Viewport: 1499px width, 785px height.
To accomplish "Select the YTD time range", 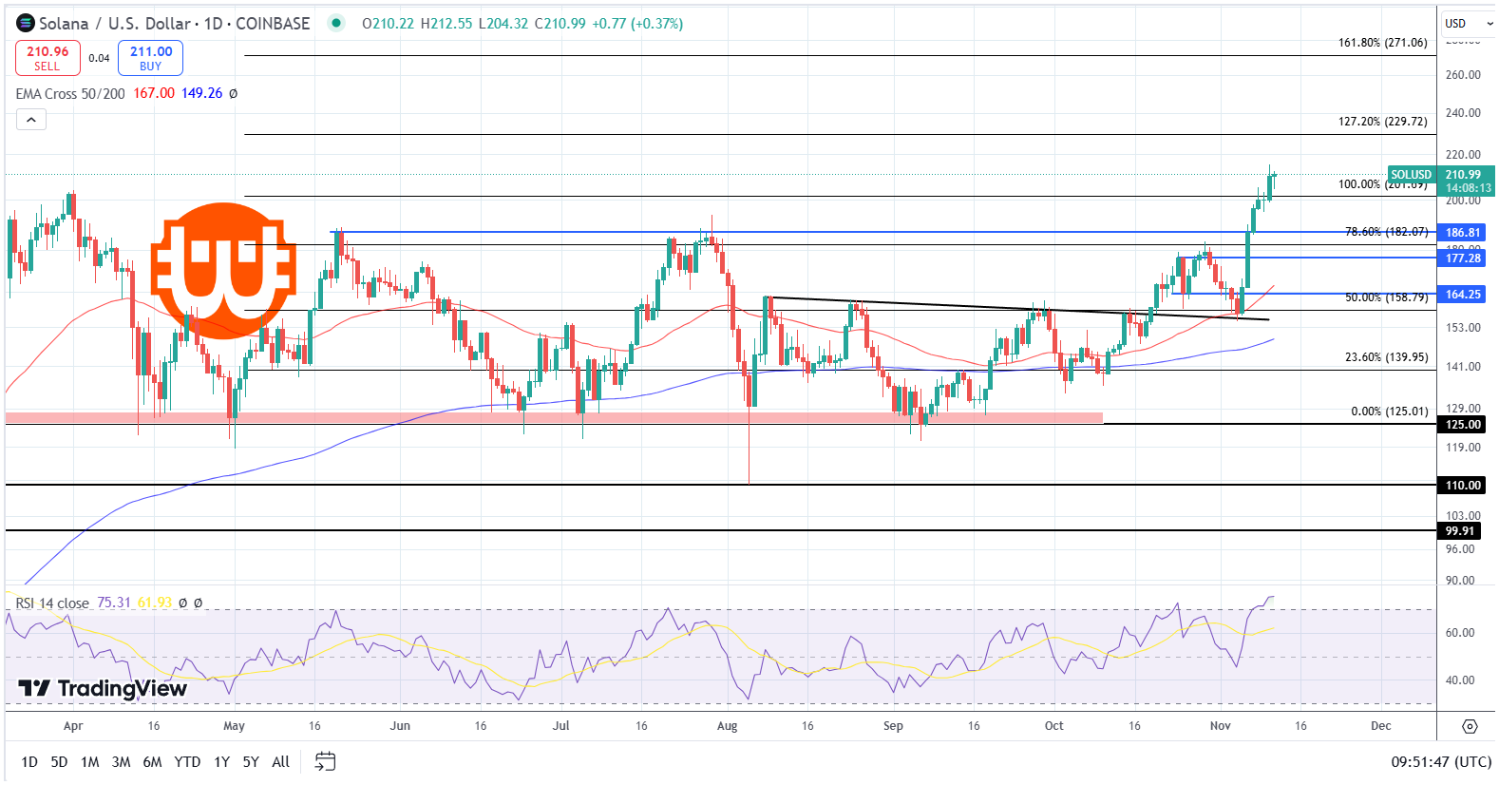I will pos(187,761).
